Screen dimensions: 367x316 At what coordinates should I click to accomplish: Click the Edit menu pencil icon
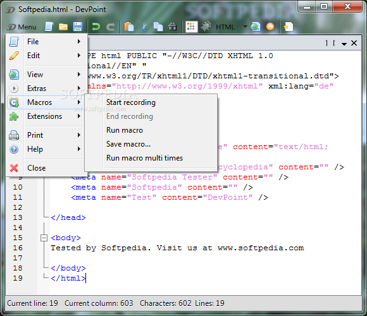pos(14,56)
